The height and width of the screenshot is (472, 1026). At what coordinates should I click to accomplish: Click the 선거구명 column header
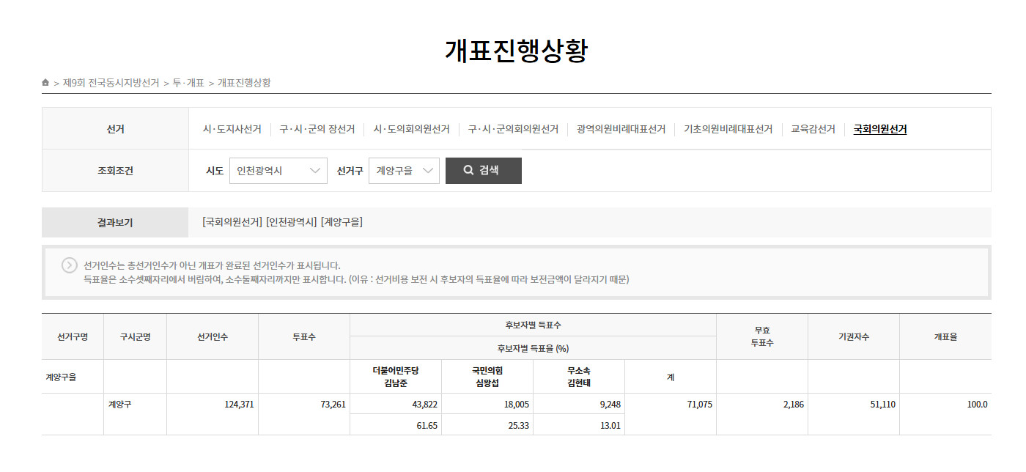(73, 336)
